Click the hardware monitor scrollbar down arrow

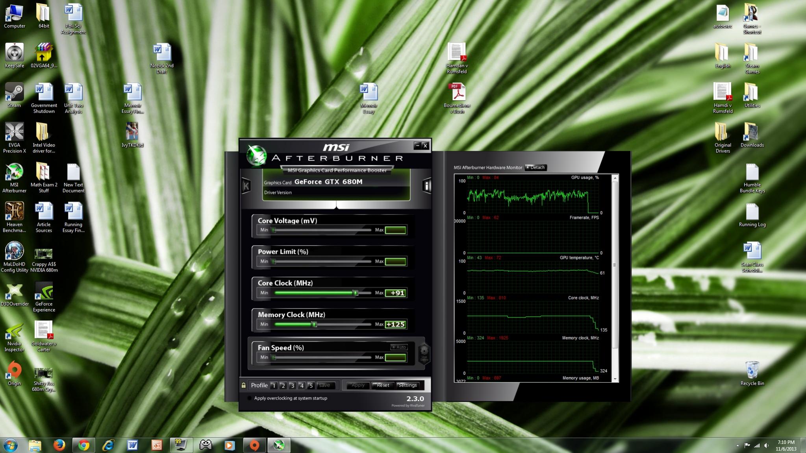(x=615, y=379)
